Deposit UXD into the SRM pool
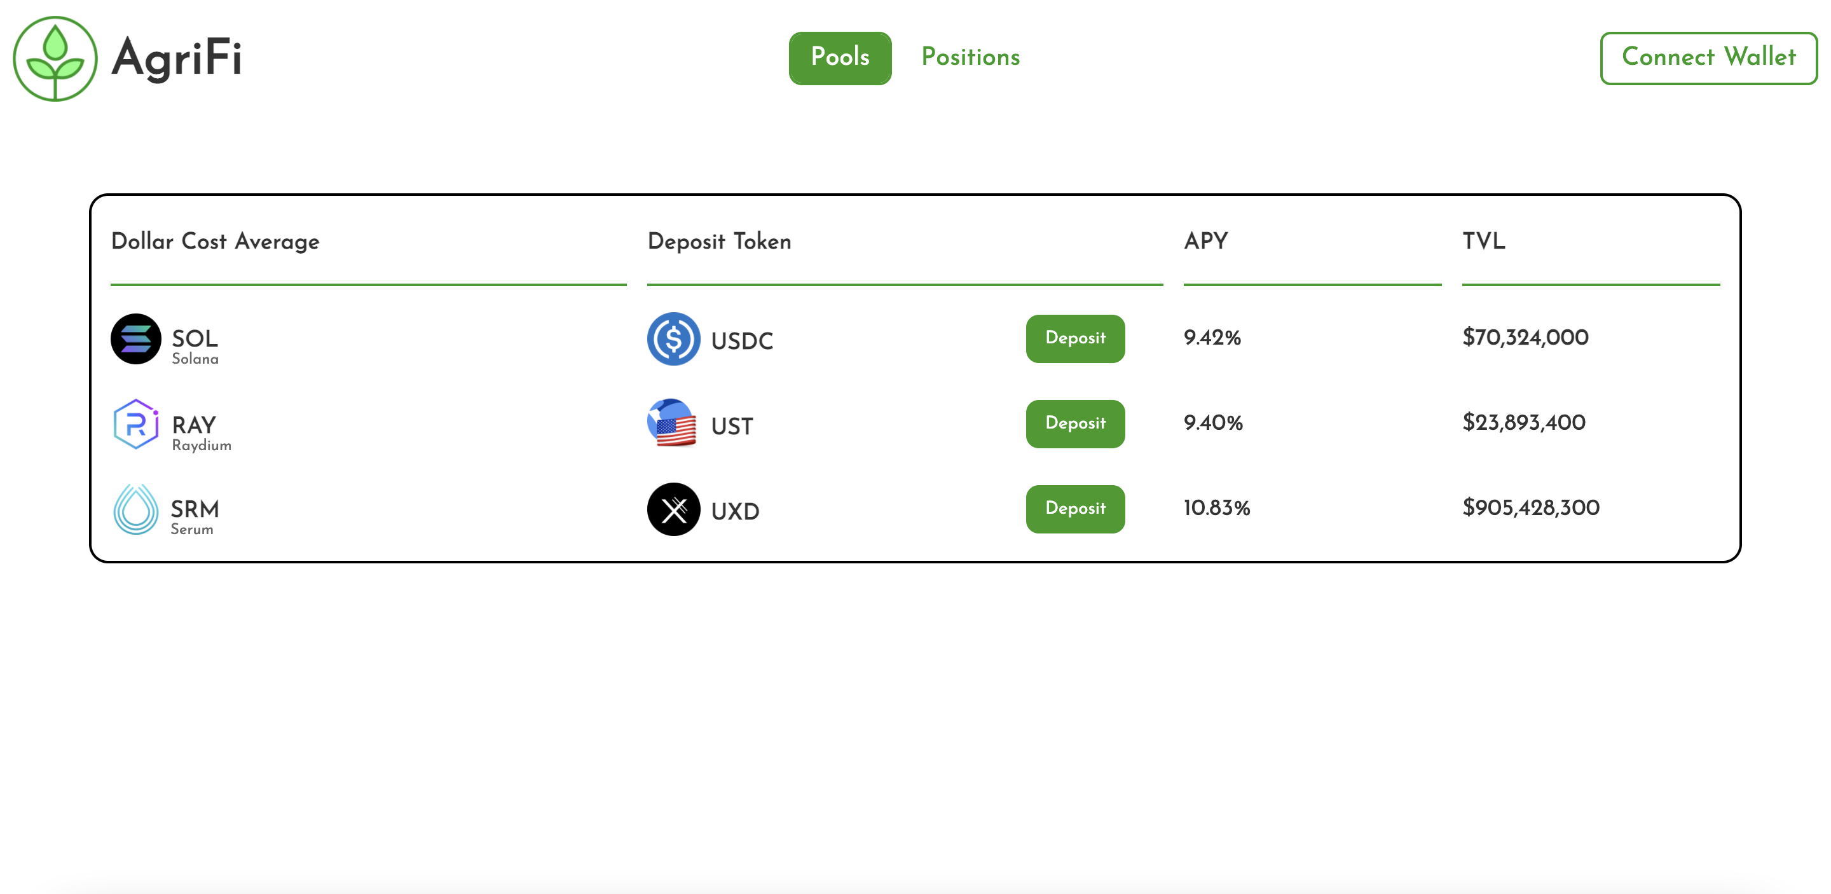 (1074, 509)
